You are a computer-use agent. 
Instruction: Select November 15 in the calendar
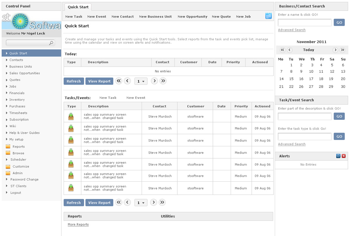(x=291, y=79)
